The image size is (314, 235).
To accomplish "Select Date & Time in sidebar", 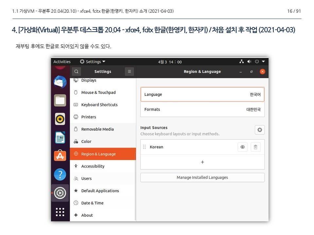I will [103, 203].
